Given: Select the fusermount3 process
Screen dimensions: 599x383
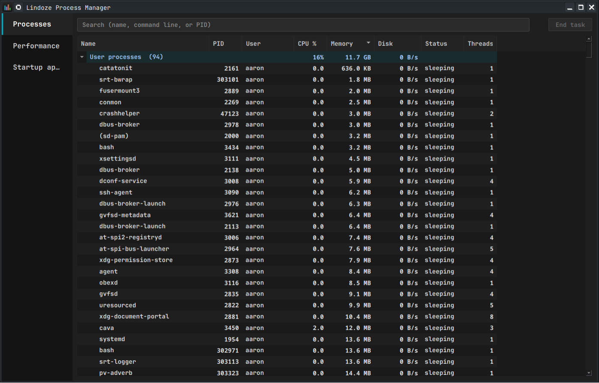Looking at the screenshot, I should tap(287, 91).
